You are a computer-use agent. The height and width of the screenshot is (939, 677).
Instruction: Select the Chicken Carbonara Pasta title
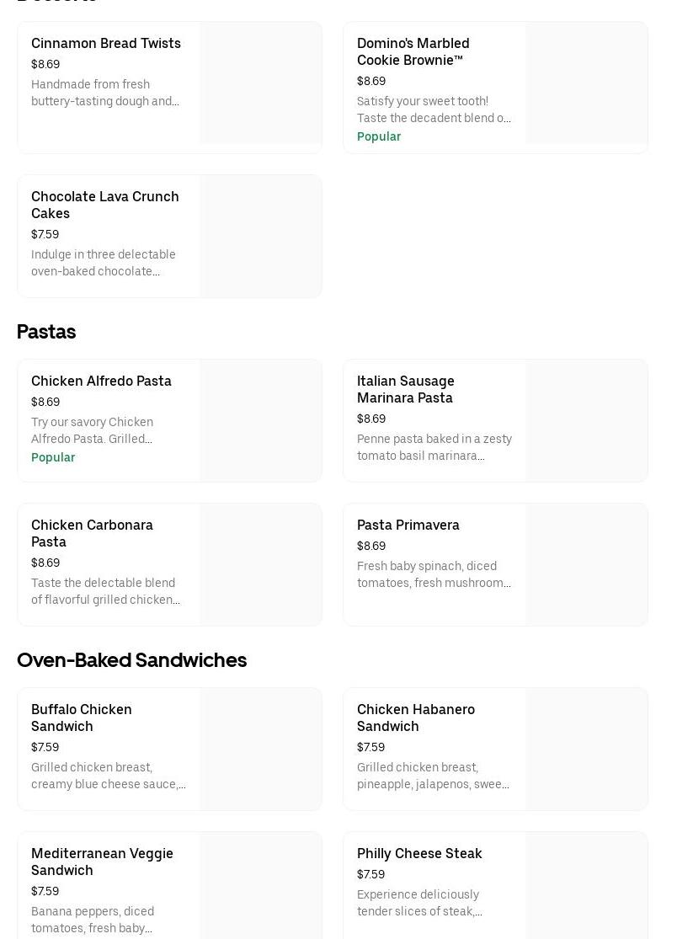point(92,533)
